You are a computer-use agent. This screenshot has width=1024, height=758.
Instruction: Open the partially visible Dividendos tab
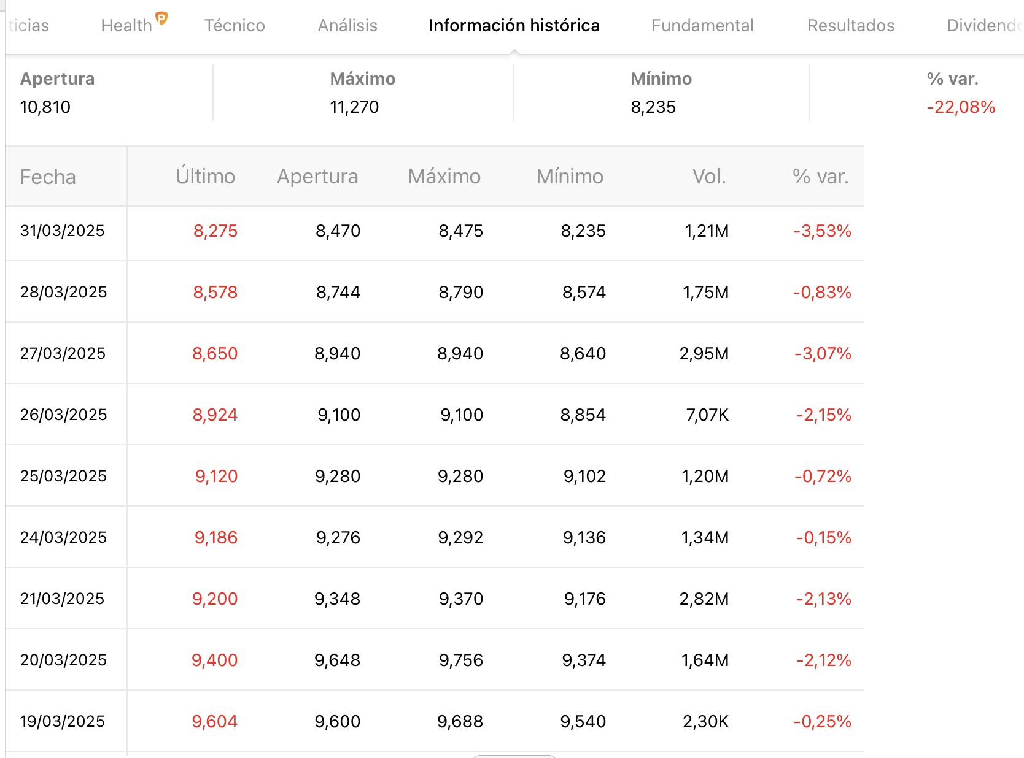(985, 26)
